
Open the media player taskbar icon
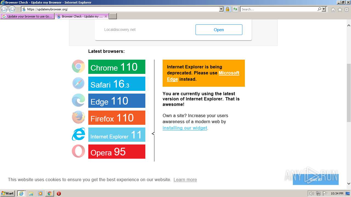40,193
